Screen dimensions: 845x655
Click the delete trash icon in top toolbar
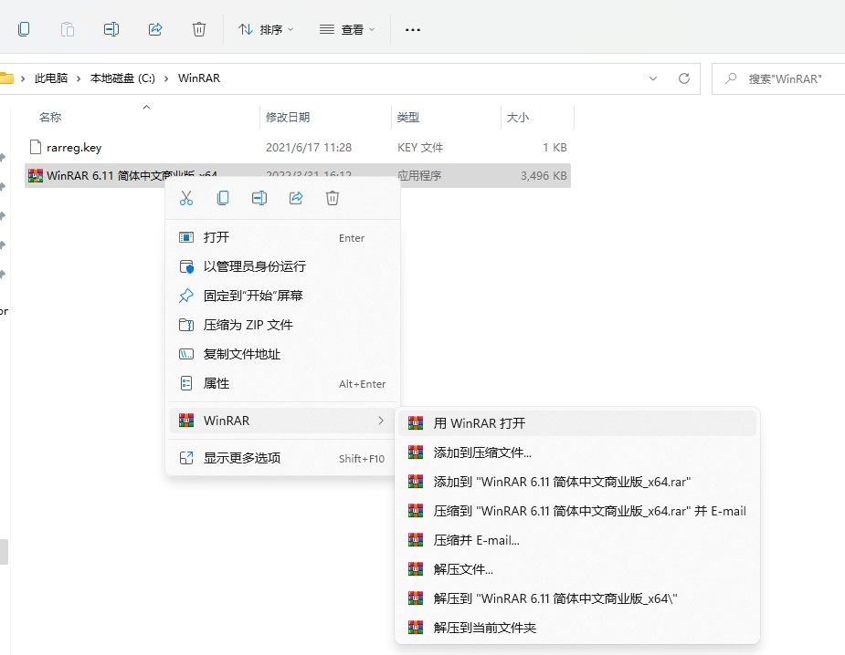199,29
